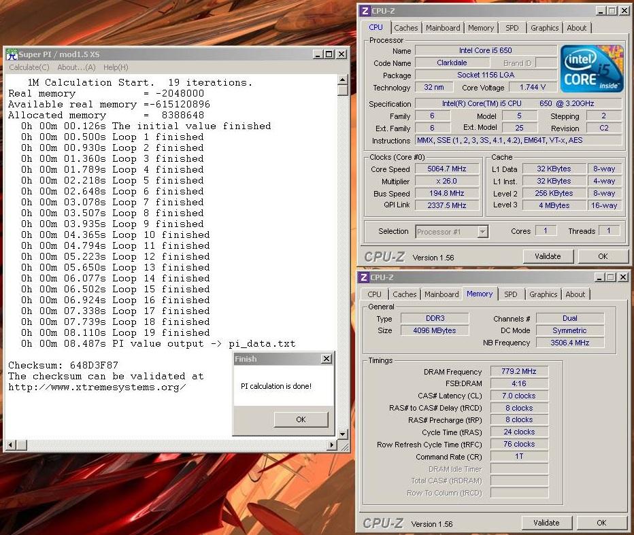
Task: Select the Memory tab in bottom CPU-Z window
Action: point(480,294)
